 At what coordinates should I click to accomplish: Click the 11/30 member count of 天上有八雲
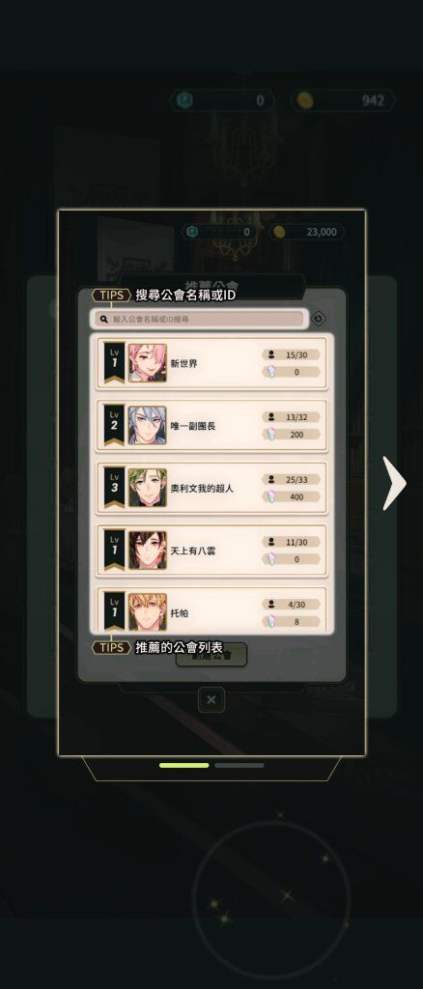point(296,543)
